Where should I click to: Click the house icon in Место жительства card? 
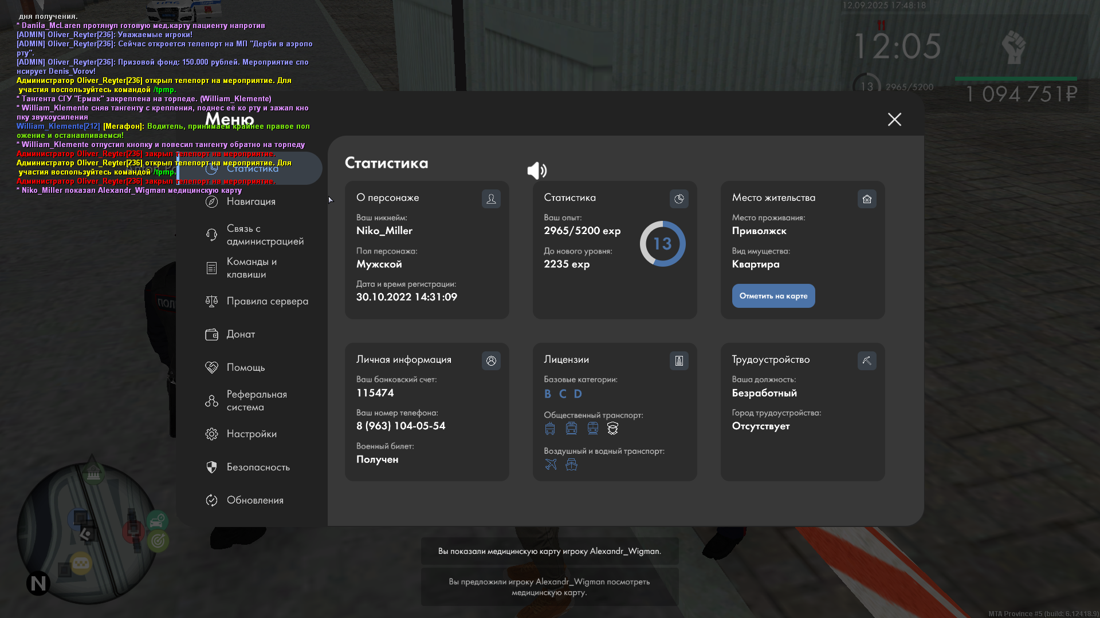point(867,199)
